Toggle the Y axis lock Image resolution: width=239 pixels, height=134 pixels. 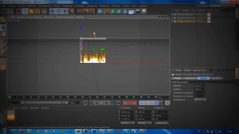point(59,11)
